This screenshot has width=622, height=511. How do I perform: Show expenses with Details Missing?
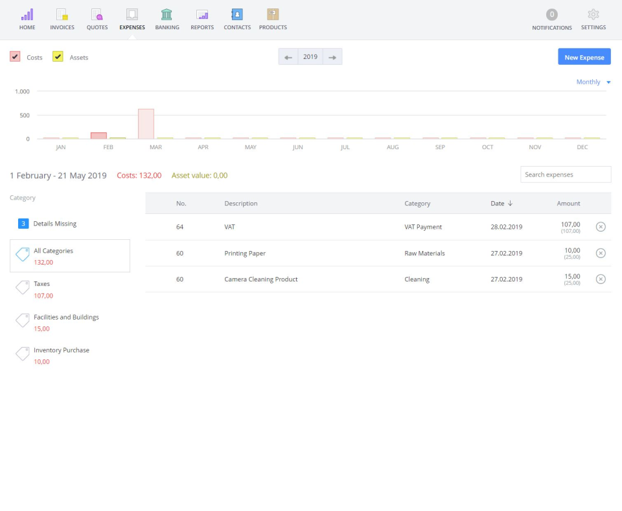click(x=54, y=224)
